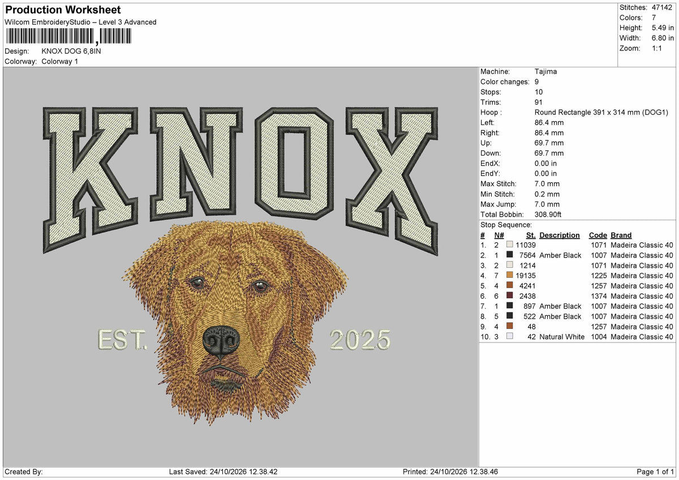Click thread code "1225"

[599, 276]
